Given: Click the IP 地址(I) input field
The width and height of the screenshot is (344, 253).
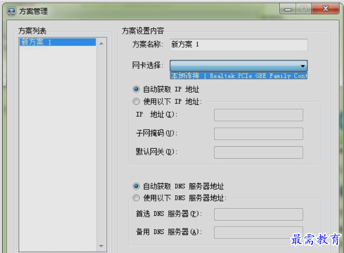Looking at the screenshot, I should point(259,115).
